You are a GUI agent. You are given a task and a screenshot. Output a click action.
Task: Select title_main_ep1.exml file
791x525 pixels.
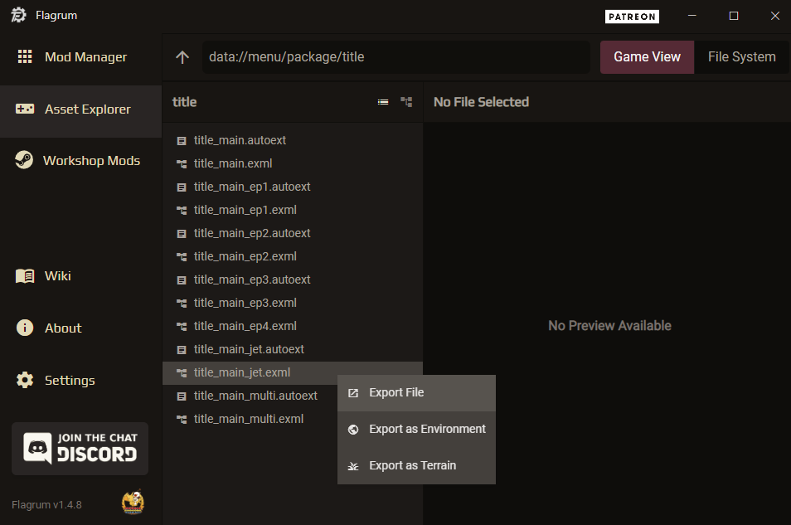coord(293,210)
